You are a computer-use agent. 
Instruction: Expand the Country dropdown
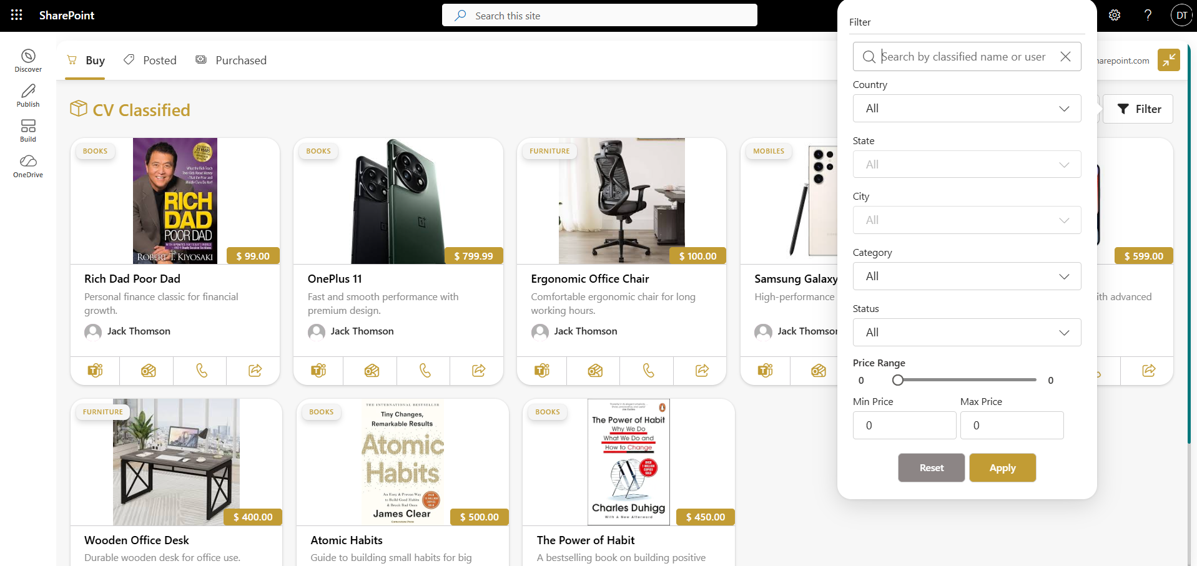pos(967,109)
